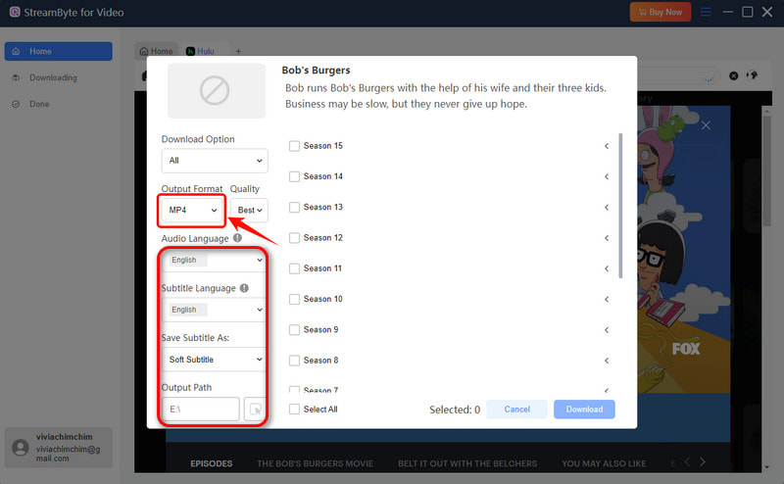Open the hamburger menu icon in title bar
The height and width of the screenshot is (484, 784).
click(x=706, y=12)
